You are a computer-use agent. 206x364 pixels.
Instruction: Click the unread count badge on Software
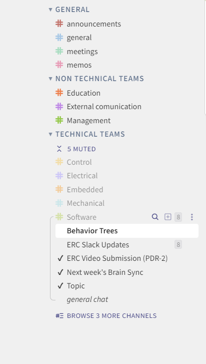178,217
